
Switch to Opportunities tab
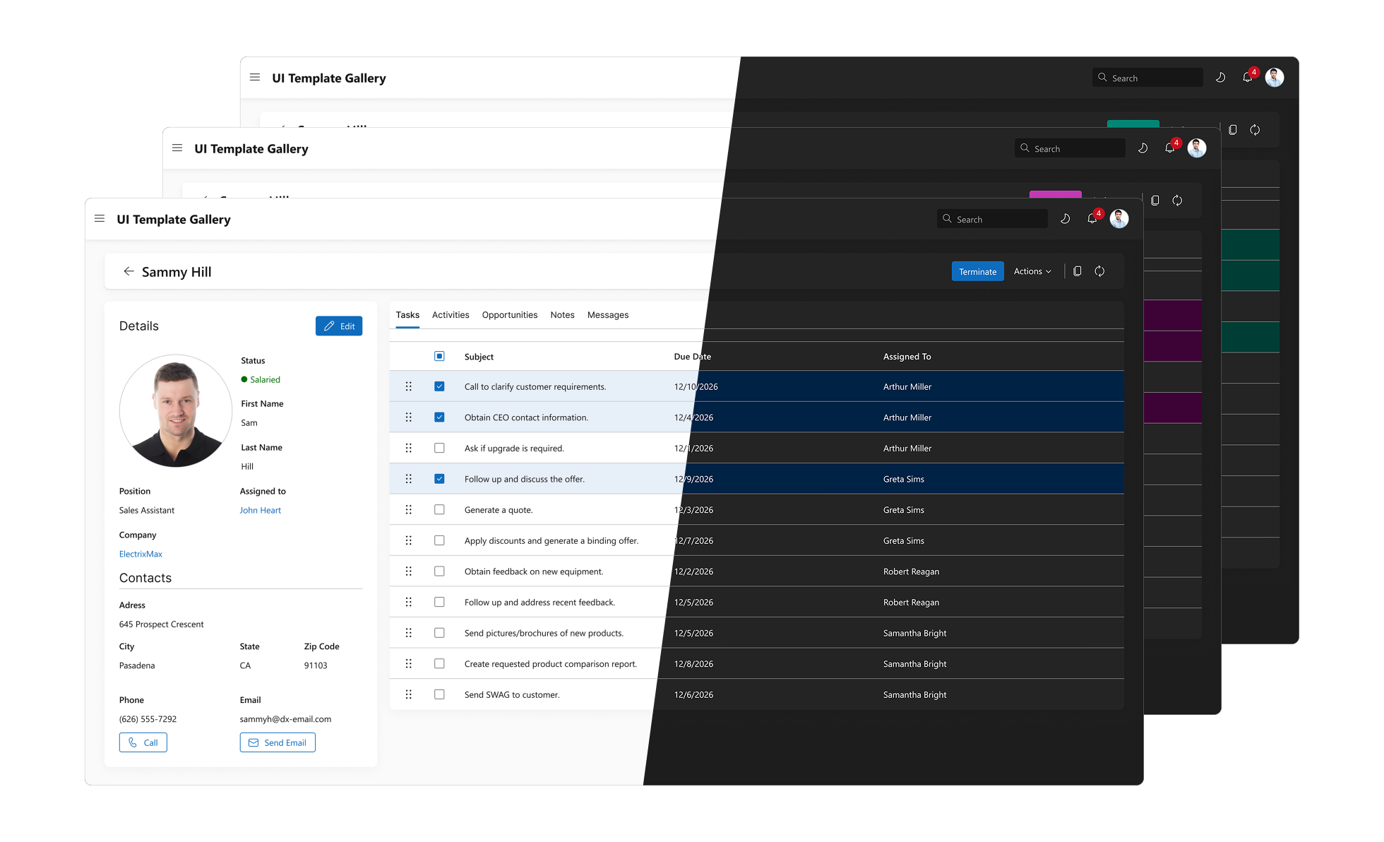[x=510, y=315]
